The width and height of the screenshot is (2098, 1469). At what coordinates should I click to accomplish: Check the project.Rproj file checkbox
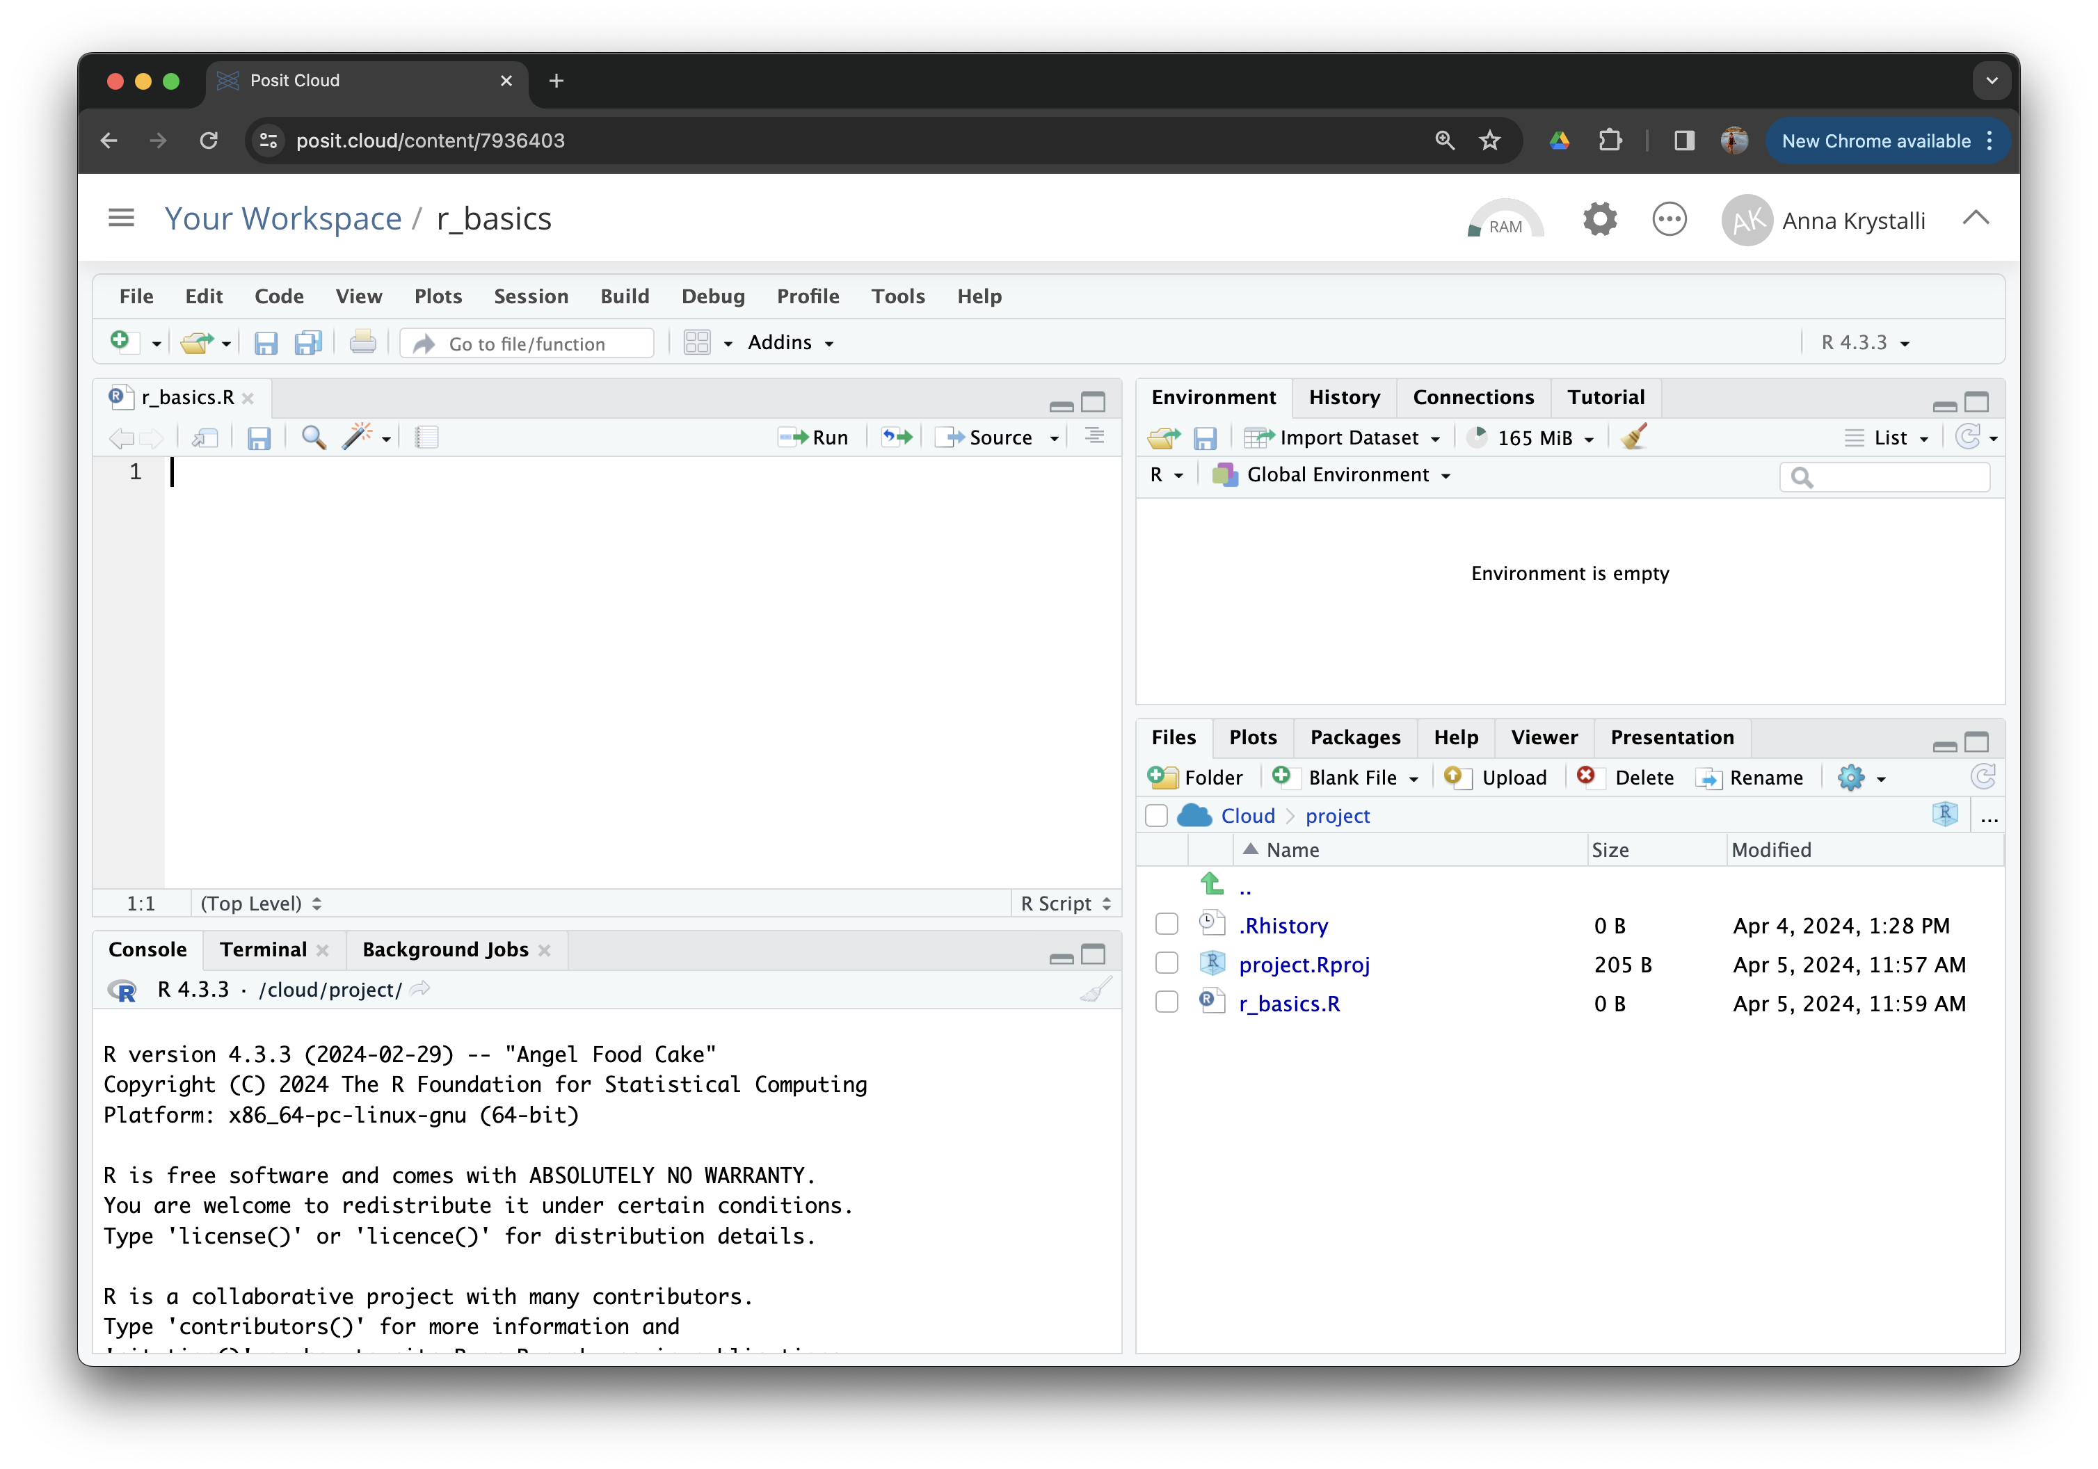1167,963
